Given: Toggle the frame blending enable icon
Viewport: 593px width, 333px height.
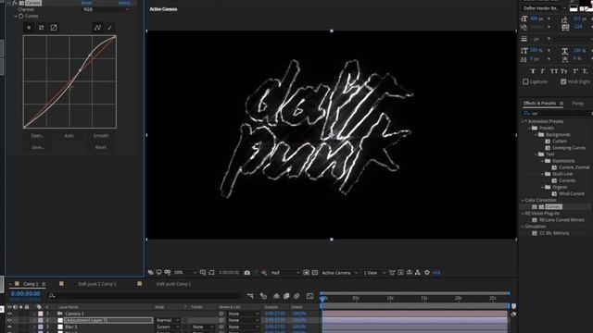Looking at the screenshot, I should click(286, 296).
